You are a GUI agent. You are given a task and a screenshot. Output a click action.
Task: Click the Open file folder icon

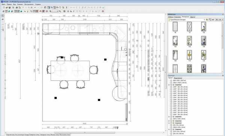pos(7,7)
